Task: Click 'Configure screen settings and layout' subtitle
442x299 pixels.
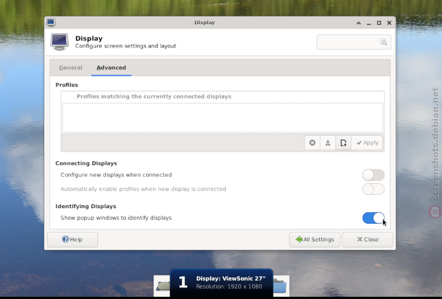Action: 126,46
